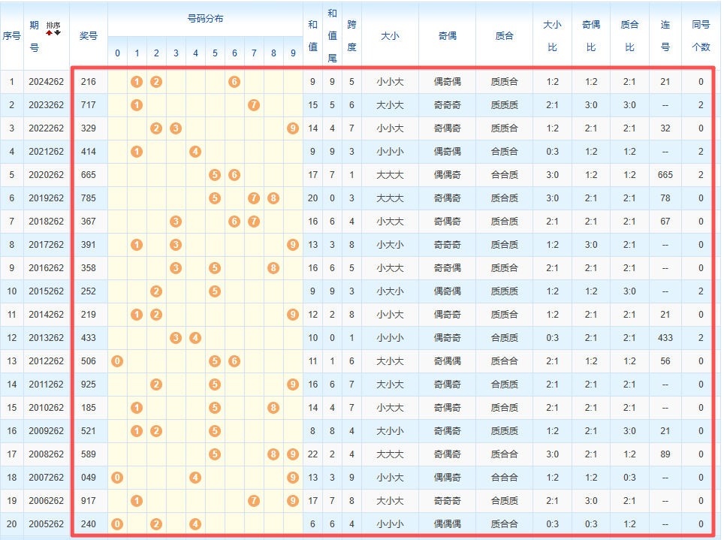Click the 奇偶比 column header
Screen dimensions: 724x540
tap(591, 36)
